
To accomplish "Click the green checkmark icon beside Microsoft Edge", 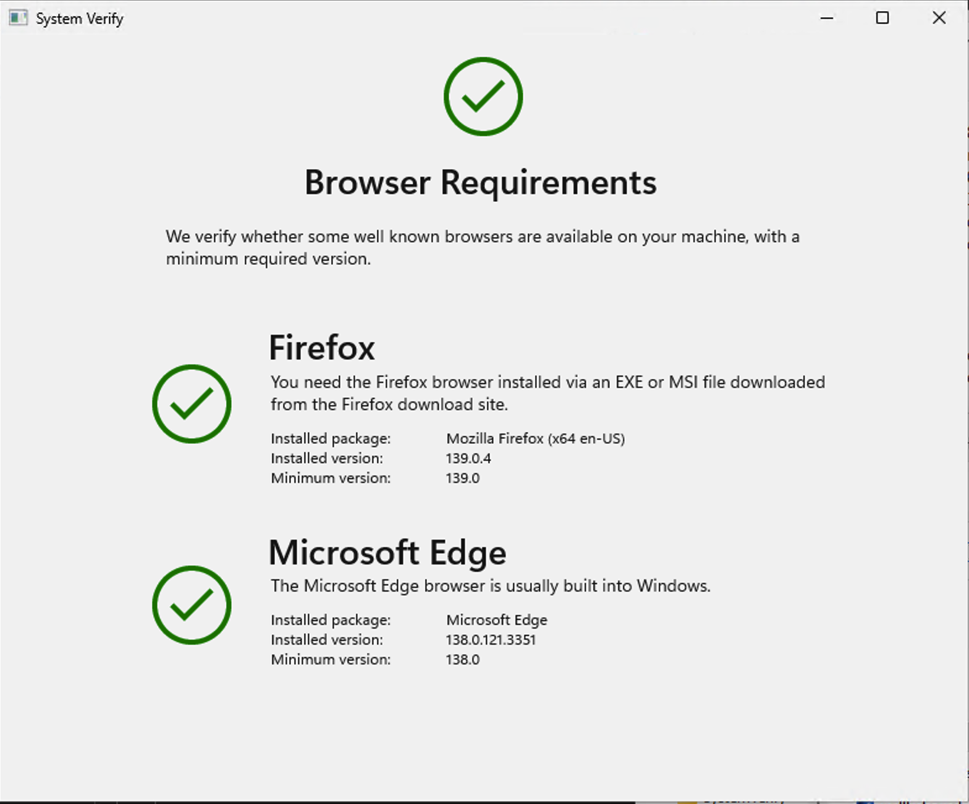I will coord(192,605).
